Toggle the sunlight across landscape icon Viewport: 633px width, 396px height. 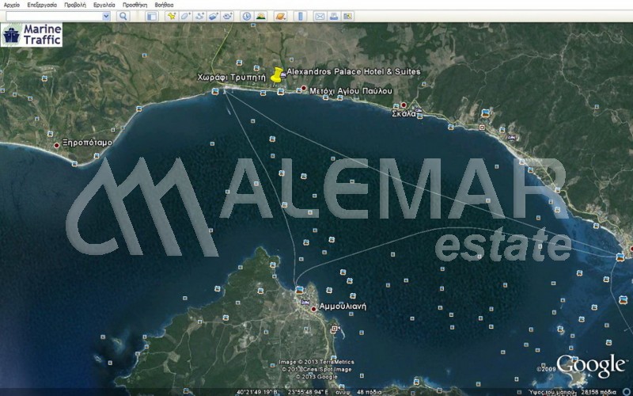tap(260, 16)
